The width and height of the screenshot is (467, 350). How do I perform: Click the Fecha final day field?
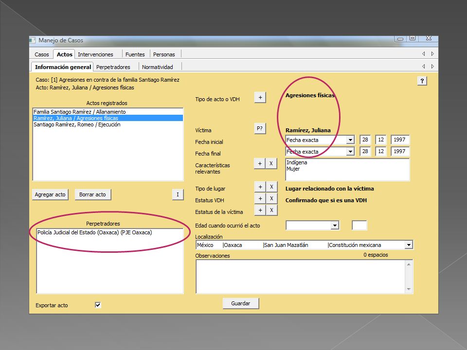[365, 151]
